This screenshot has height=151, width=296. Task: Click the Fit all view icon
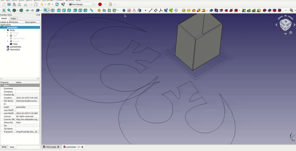[x=4, y=10]
